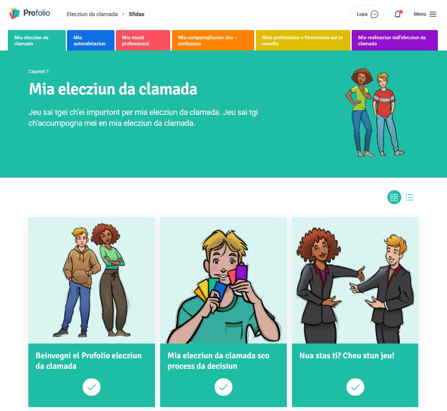Open the Nua stas ti? Cheu stun jeu! card title
The width and height of the screenshot is (447, 411).
(x=346, y=356)
